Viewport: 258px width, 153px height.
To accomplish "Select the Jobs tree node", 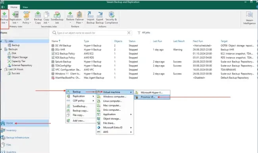I will [x=11, y=41].
